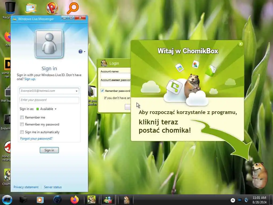The width and height of the screenshot is (273, 205).
Task: Click the dark globe taskbar icon
Action: [x=58, y=200]
